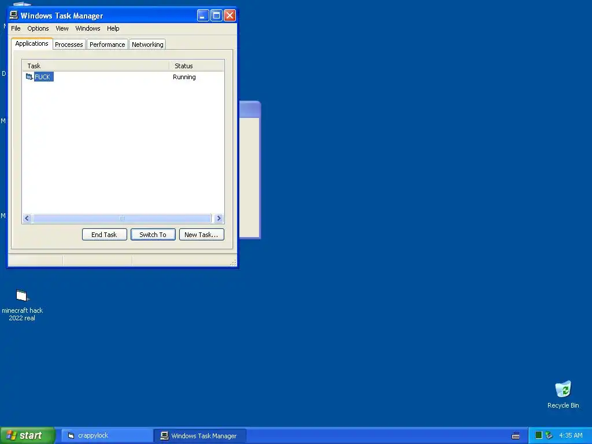Click the Task Manager title bar icon
This screenshot has width=592, height=444.
point(14,15)
